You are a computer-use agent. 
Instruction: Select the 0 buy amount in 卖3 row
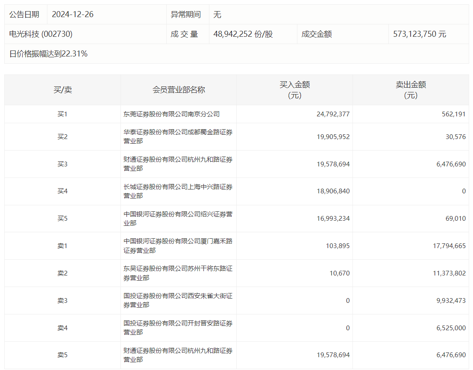tap(348, 301)
